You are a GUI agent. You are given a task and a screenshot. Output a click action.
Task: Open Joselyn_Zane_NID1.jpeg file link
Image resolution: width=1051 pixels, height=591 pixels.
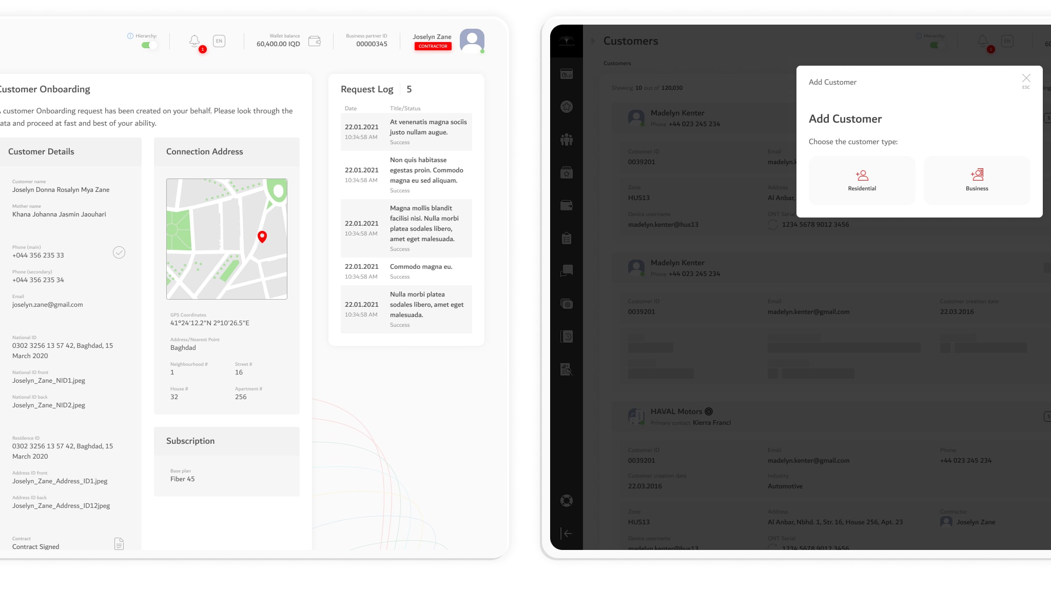pyautogui.click(x=49, y=381)
